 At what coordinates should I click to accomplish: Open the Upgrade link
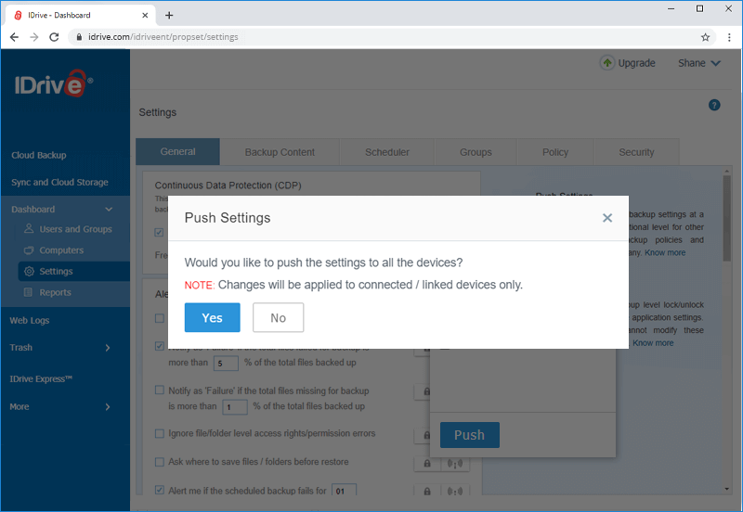(x=636, y=63)
